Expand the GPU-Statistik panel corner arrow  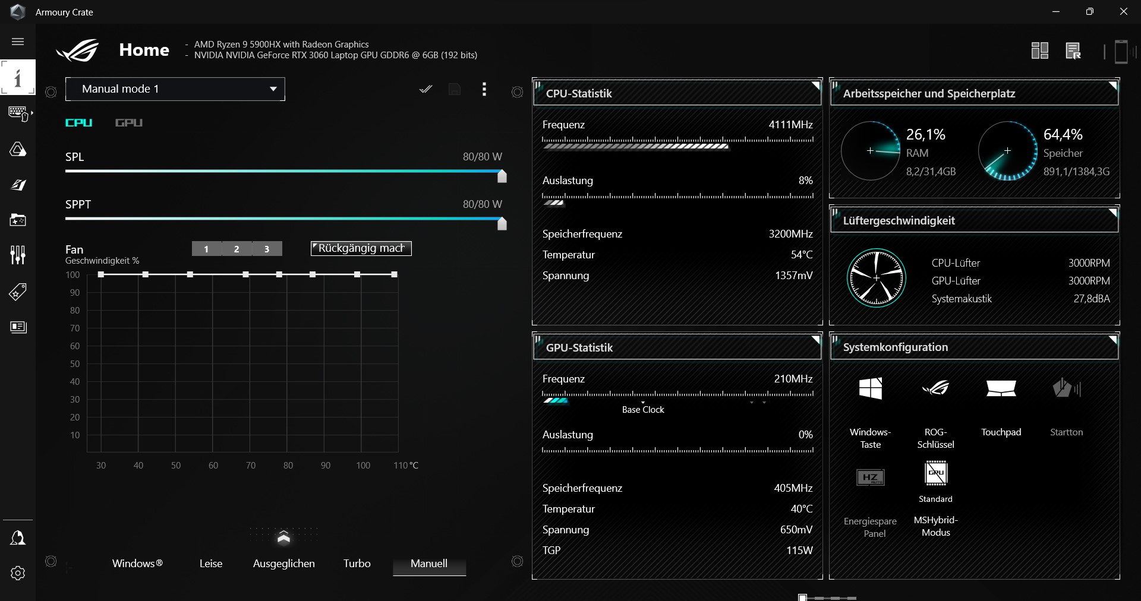[816, 340]
